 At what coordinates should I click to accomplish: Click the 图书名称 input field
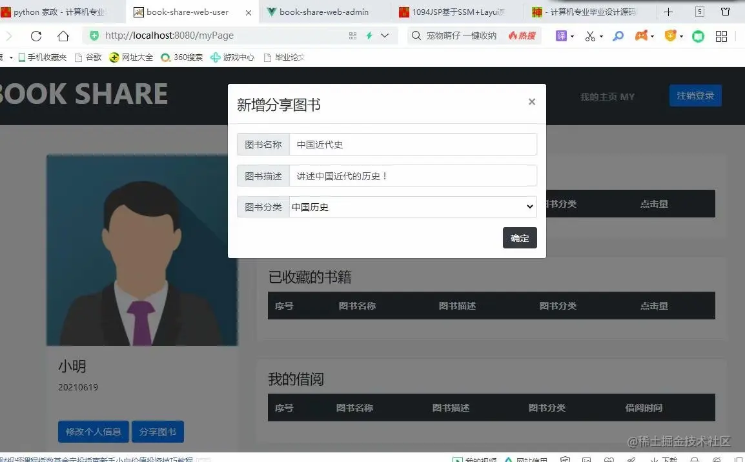tap(413, 145)
